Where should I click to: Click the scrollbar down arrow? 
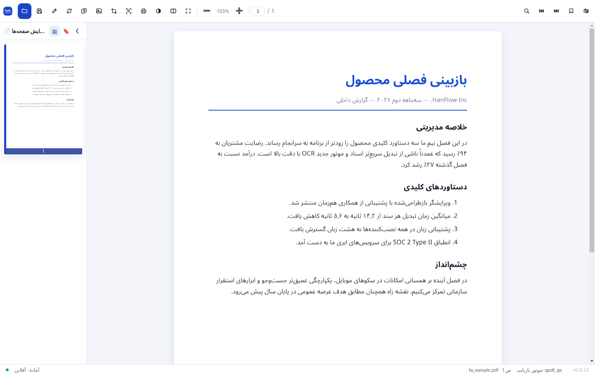click(x=592, y=361)
